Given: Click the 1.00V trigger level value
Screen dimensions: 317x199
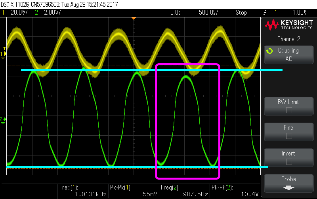Looking at the screenshot, I should click(304, 12).
